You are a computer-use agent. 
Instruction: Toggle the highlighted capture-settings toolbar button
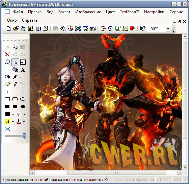[x=71, y=29]
